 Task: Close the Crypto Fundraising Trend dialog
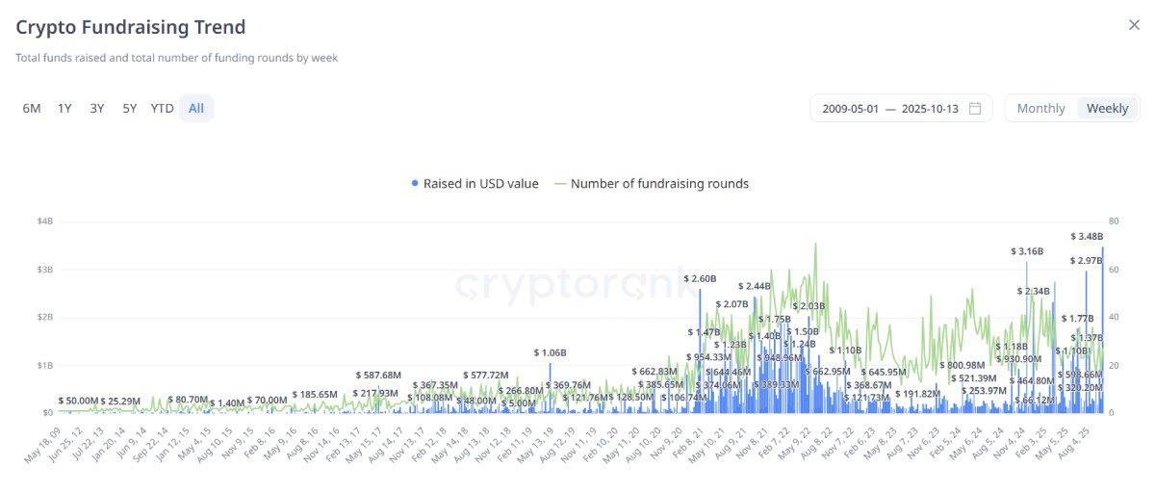(x=1134, y=25)
